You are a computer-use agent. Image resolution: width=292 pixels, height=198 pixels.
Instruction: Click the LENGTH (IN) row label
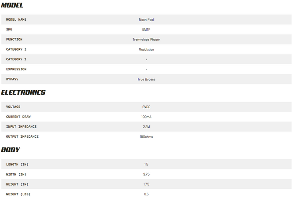[17, 165]
